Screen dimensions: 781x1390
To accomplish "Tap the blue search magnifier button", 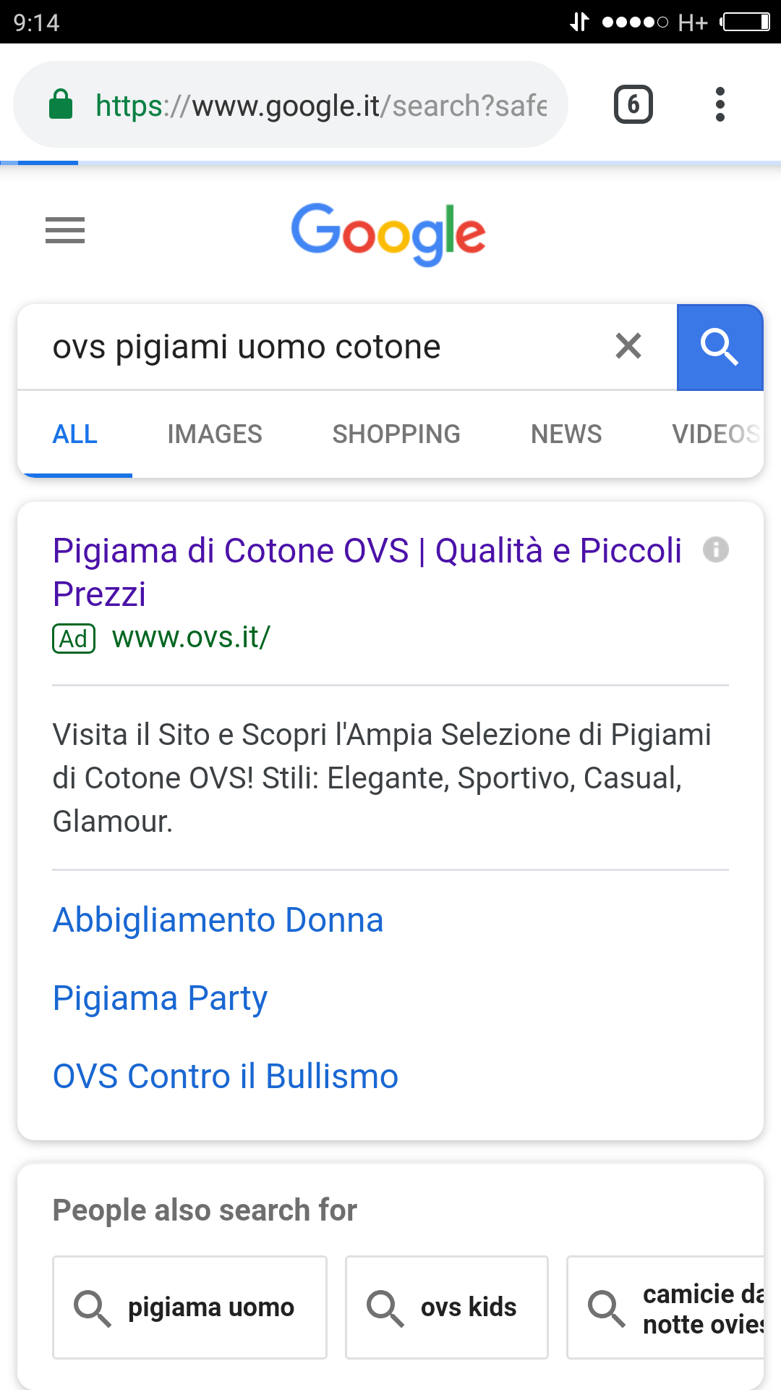I will (720, 347).
